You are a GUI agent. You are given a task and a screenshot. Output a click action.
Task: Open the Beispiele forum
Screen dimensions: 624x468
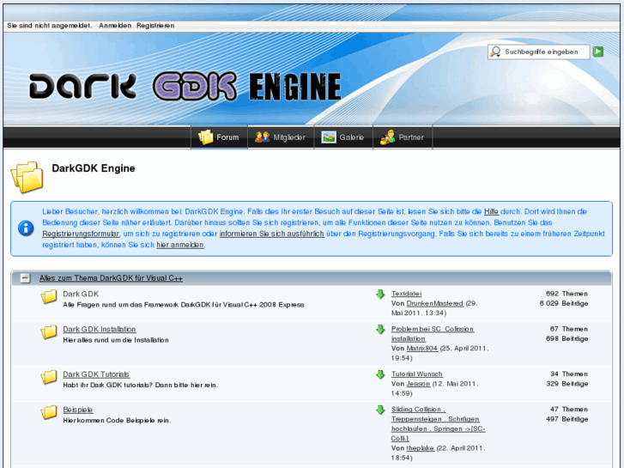(78, 410)
